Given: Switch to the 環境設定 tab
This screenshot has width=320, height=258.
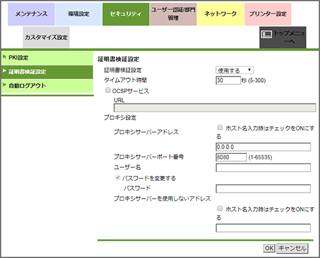Looking at the screenshot, I should [x=79, y=14].
